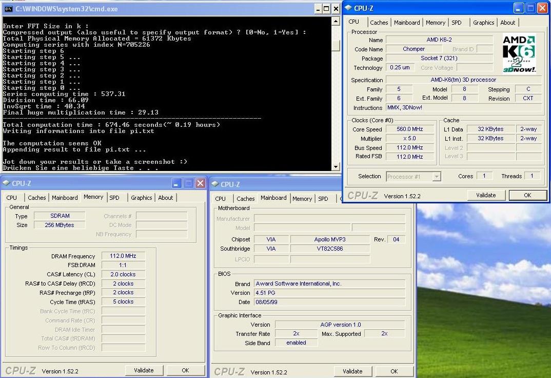Click the BIOS Version value 4.51 PG
This screenshot has width=551, height=378.
[x=329, y=293]
